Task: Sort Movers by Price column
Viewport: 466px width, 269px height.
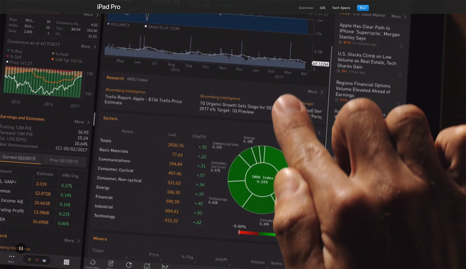Action: (154, 254)
